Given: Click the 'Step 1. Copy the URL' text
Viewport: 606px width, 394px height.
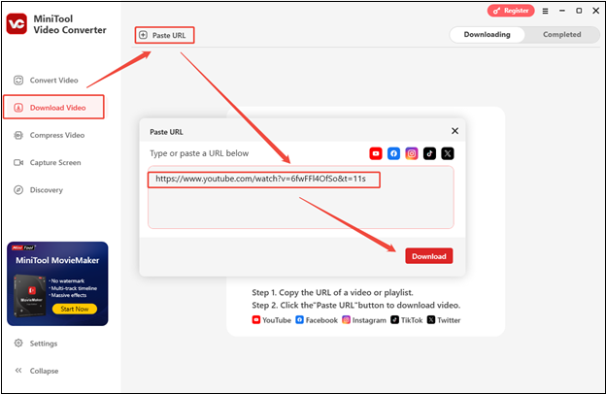Looking at the screenshot, I should 332,292.
